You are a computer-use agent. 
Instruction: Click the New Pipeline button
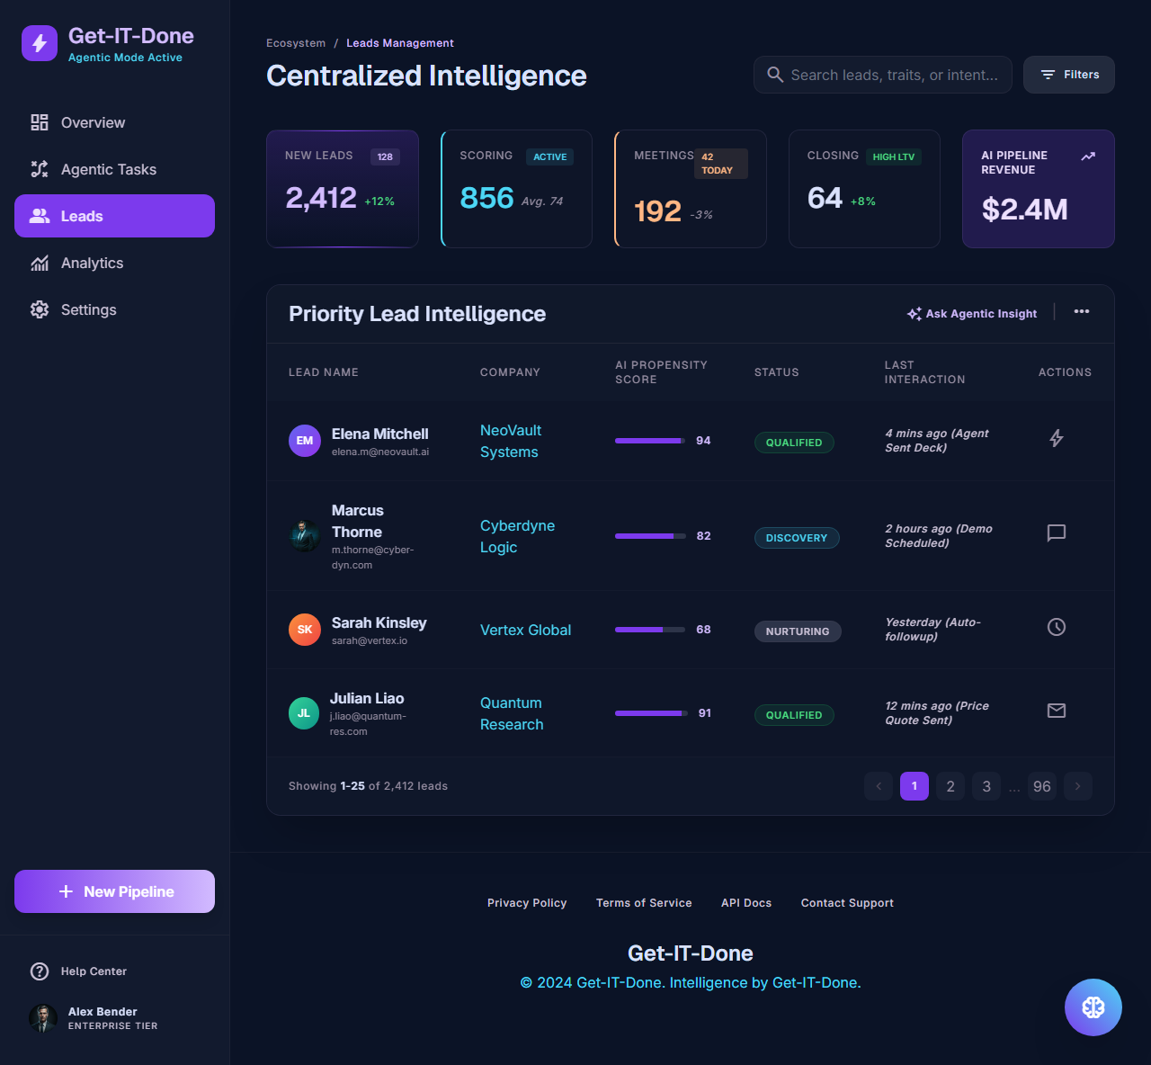[x=114, y=891]
